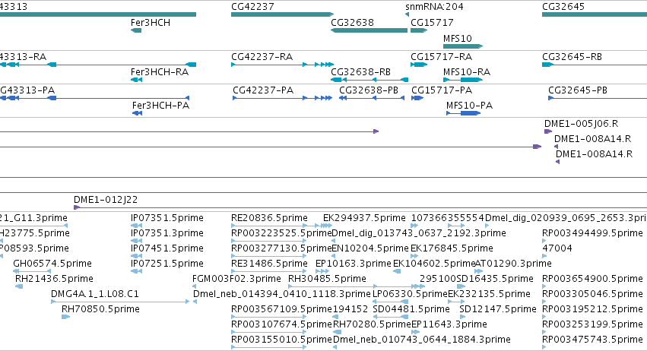The image size is (647, 351).
Task: Select the GH06574.5prime EST label
Action: coord(52,263)
